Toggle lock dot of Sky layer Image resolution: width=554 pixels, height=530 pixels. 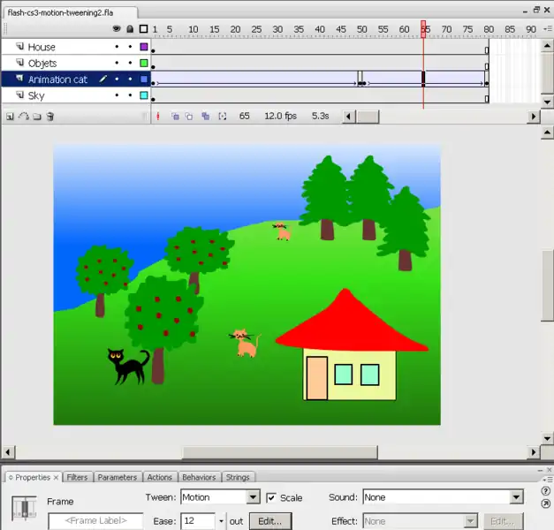click(x=130, y=95)
